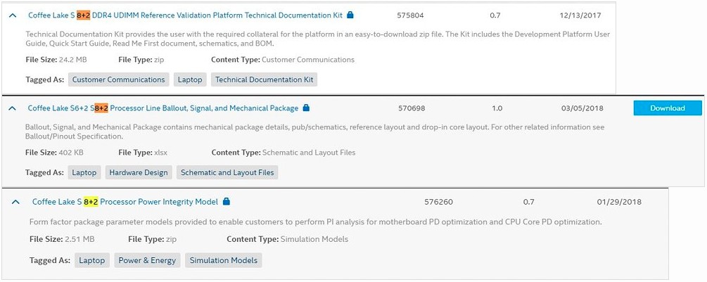Open Coffee Lake S DDR4 UDIMM Documentation Kit link
Screen dimensions: 707x282
pyautogui.click(x=185, y=15)
